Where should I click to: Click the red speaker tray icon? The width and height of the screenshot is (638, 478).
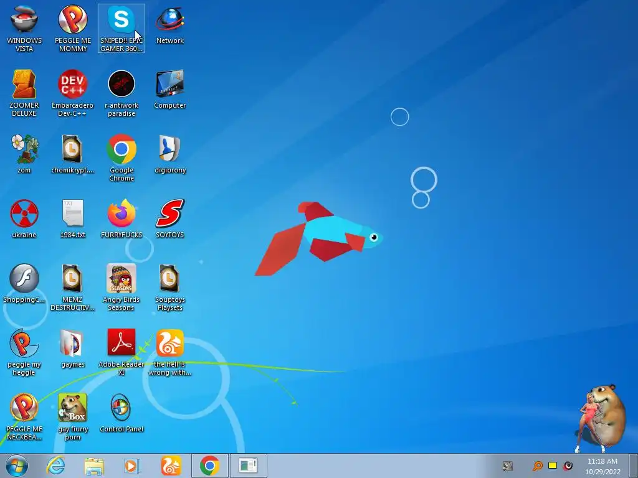point(568,466)
